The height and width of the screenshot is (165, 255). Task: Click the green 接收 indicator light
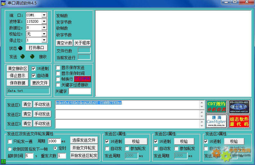click(x=32, y=56)
